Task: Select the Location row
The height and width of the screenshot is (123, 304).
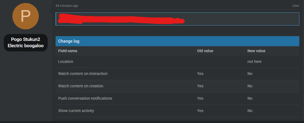Action: [x=177, y=62]
